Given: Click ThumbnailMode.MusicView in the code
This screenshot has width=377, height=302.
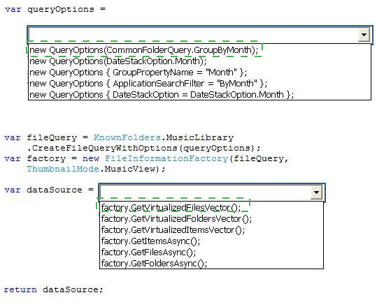Looking at the screenshot, I should tap(94, 169).
